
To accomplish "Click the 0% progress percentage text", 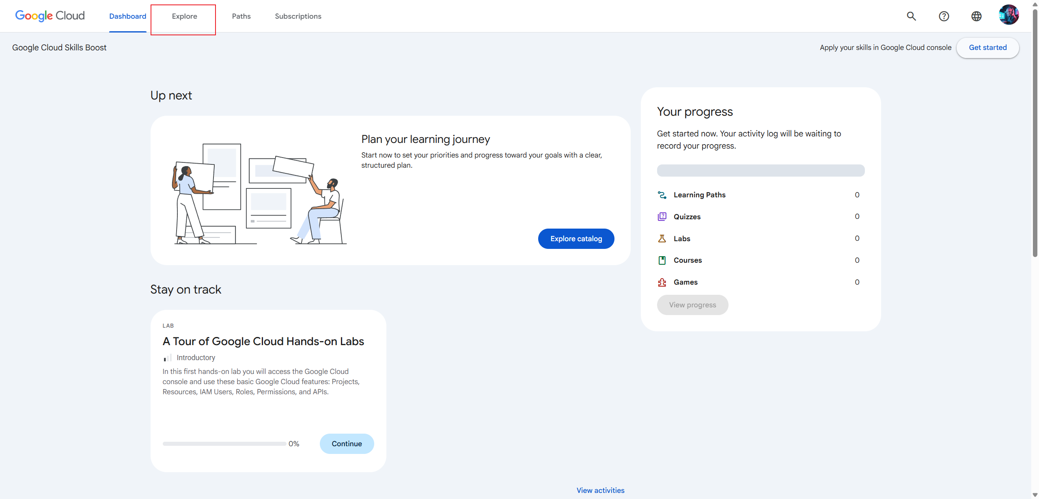I will [294, 444].
